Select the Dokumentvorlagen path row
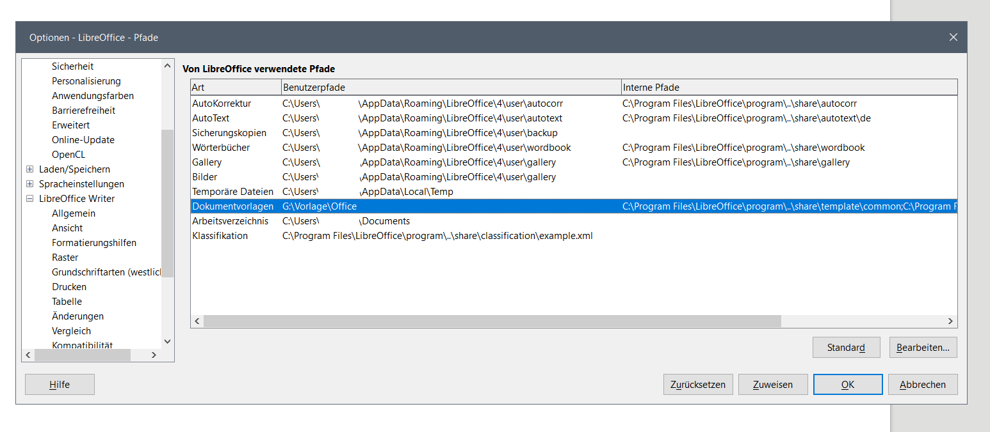 (x=574, y=206)
